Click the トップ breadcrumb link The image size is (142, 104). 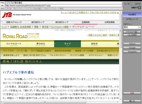click(4, 27)
